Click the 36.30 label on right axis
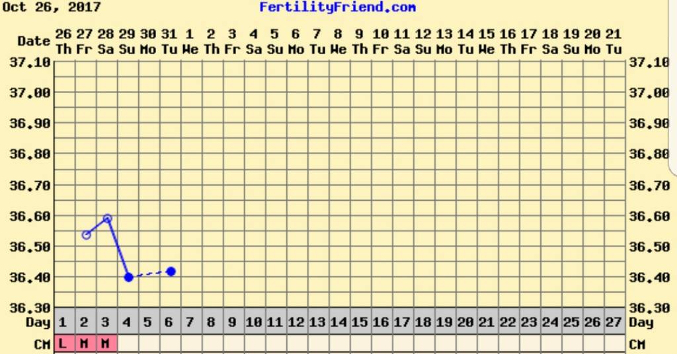677x354 pixels. (649, 308)
